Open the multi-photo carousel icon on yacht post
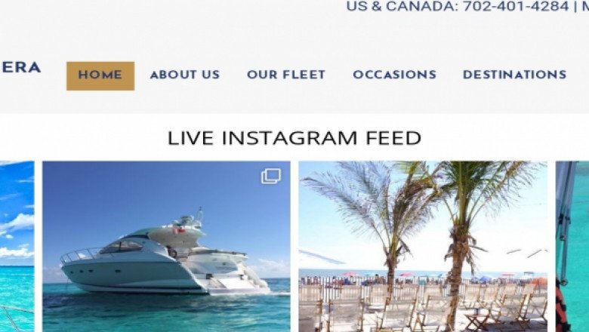589x332 pixels. 271,176
